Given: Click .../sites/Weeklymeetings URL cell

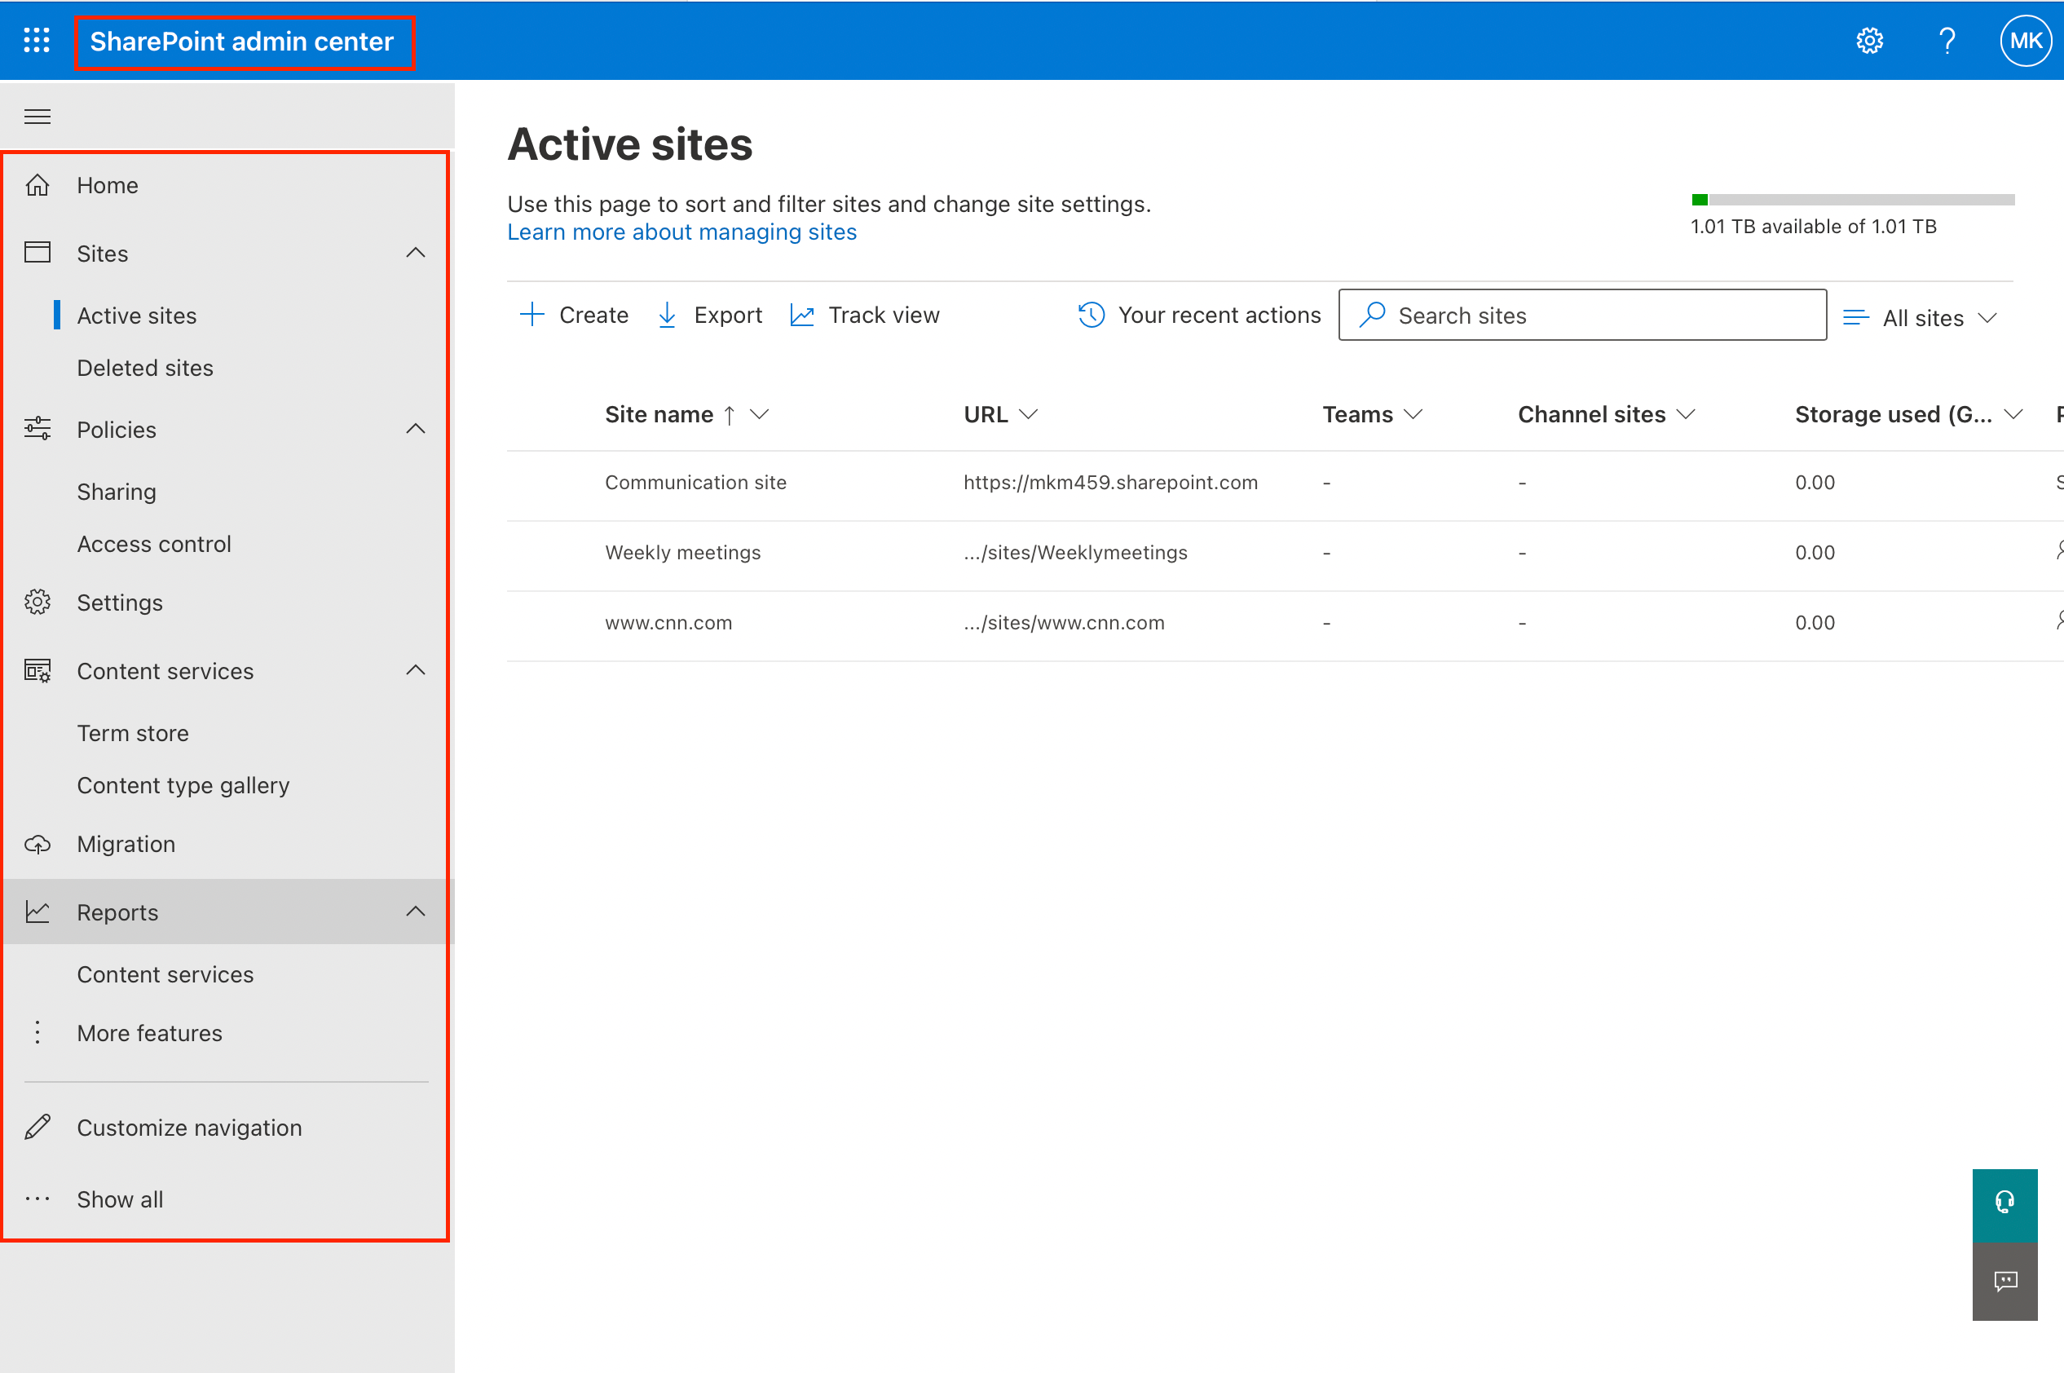Looking at the screenshot, I should tap(1075, 553).
